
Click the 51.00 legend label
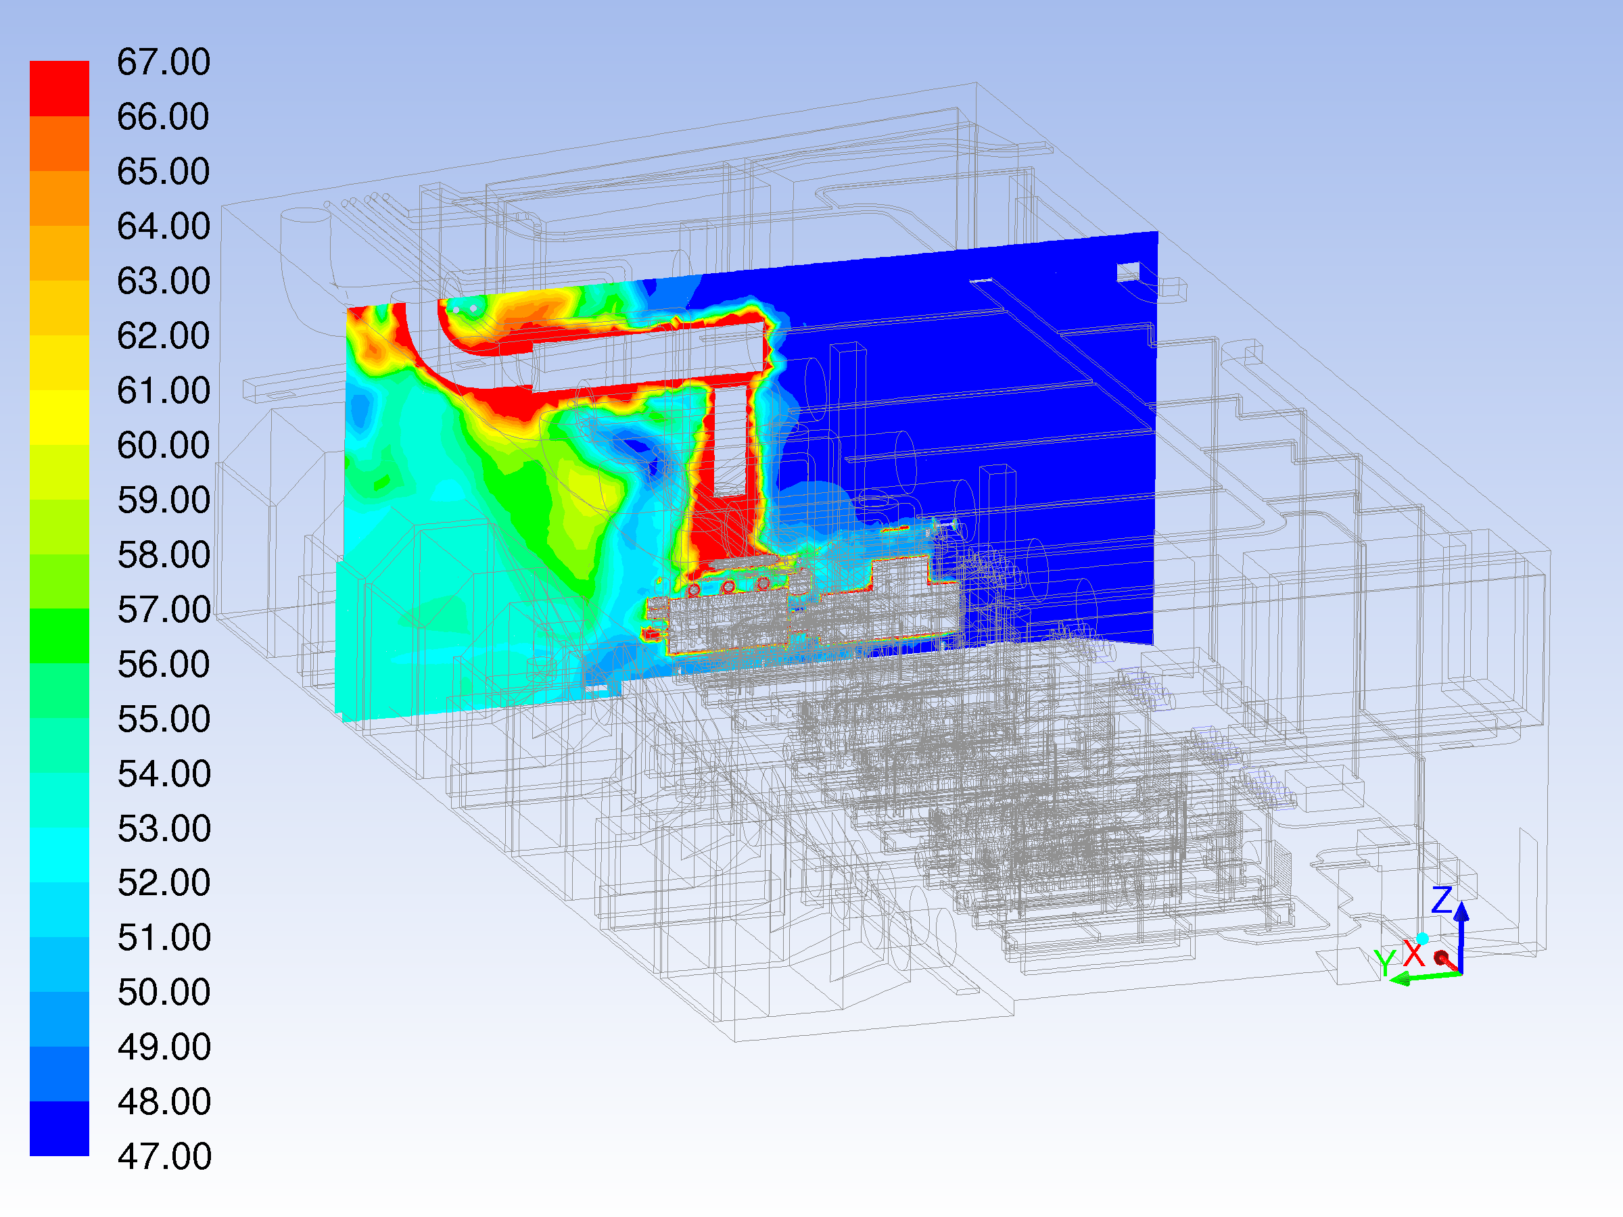(164, 938)
